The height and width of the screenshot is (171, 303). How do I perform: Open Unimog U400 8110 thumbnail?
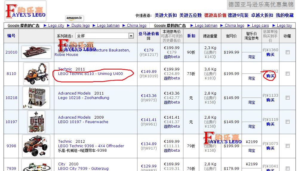point(36,74)
